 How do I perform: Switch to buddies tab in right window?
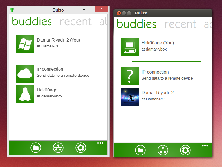pyautogui.click(x=136, y=24)
